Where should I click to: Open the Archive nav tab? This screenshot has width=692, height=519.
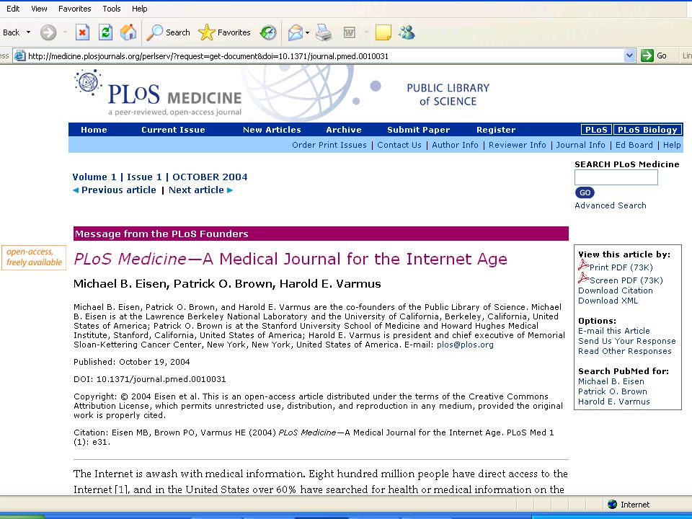[x=344, y=130]
